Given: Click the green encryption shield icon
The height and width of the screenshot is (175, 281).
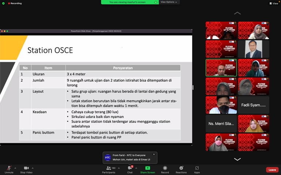Looking at the screenshot, I should coord(3,3).
